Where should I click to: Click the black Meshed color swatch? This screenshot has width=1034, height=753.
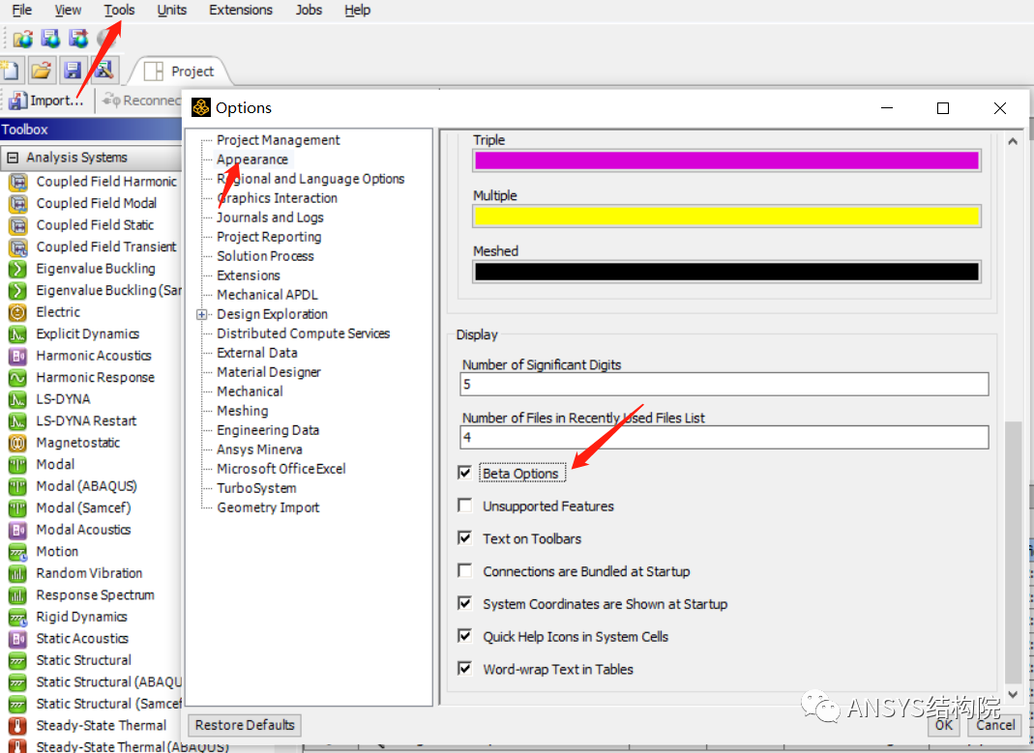726,272
